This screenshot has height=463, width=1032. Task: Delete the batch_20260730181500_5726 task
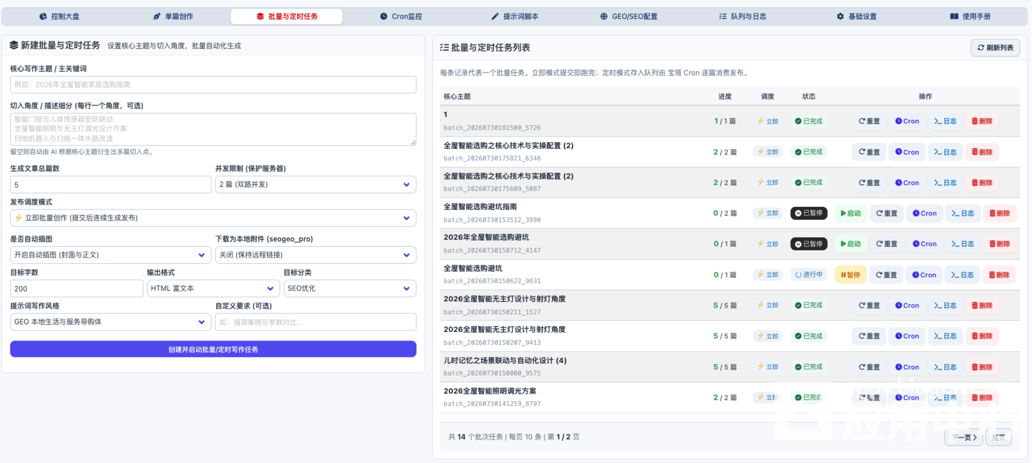[981, 121]
